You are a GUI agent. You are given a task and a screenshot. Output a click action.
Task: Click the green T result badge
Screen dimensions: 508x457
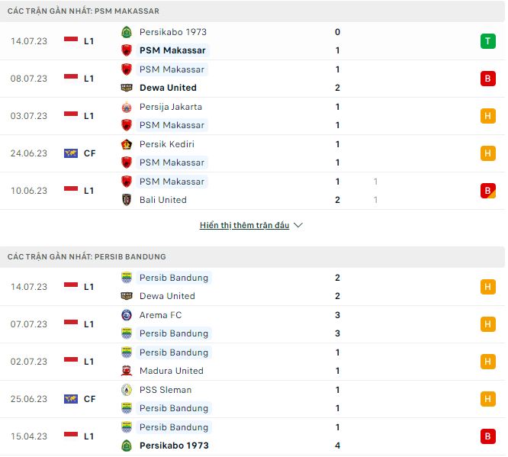(487, 41)
